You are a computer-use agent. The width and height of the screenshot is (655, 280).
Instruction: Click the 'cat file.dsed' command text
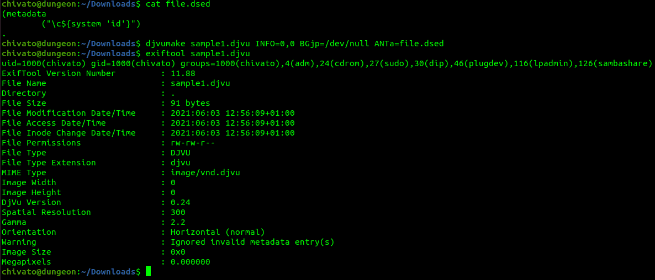[x=178, y=4]
